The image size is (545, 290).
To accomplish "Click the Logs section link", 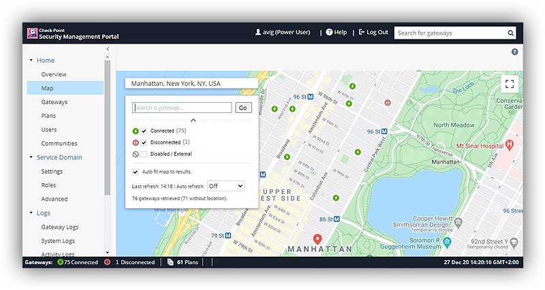I will pos(44,213).
